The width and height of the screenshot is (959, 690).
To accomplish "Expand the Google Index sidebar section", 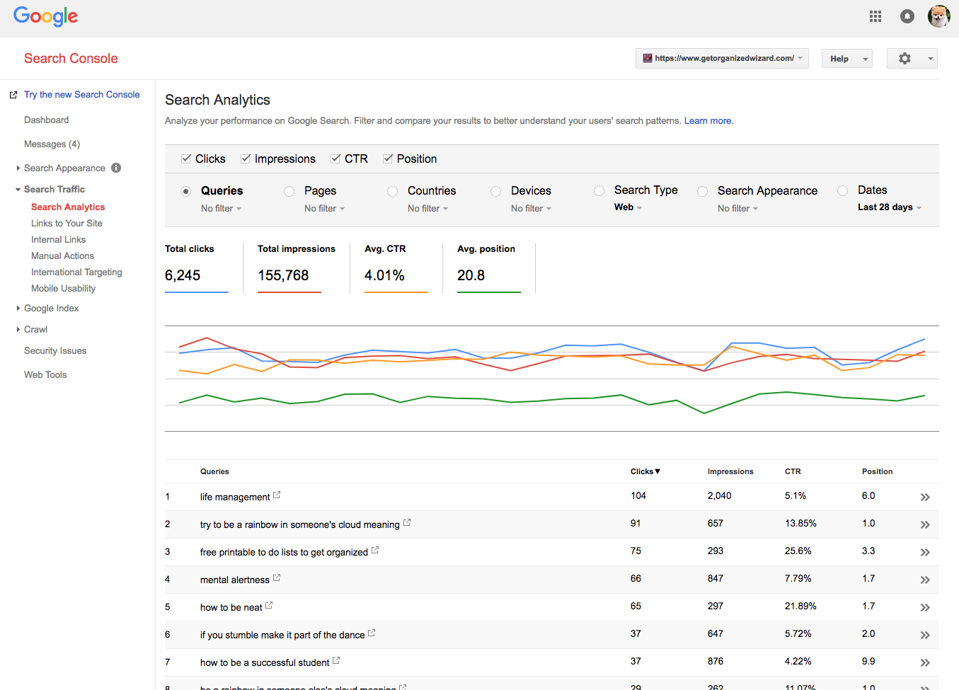I will (x=51, y=309).
